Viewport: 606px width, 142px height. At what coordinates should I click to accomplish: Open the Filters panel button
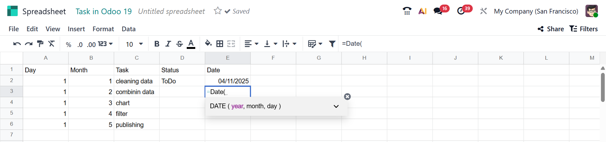tap(584, 29)
